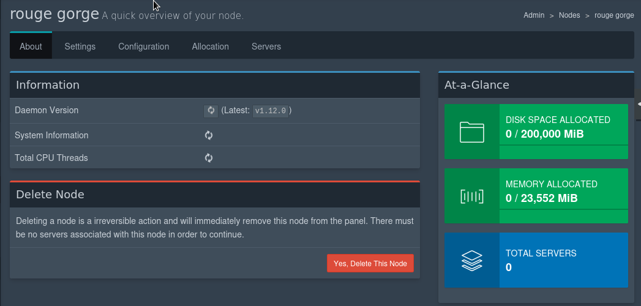
Task: Click the Memory Allocated 23,552 MiB value
Action: click(x=541, y=198)
